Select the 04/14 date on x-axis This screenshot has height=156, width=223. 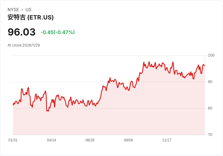(x=52, y=140)
